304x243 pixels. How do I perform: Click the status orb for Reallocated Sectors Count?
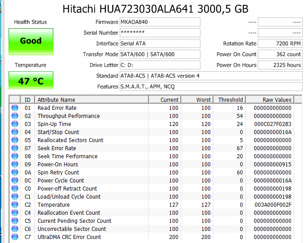(x=15, y=140)
